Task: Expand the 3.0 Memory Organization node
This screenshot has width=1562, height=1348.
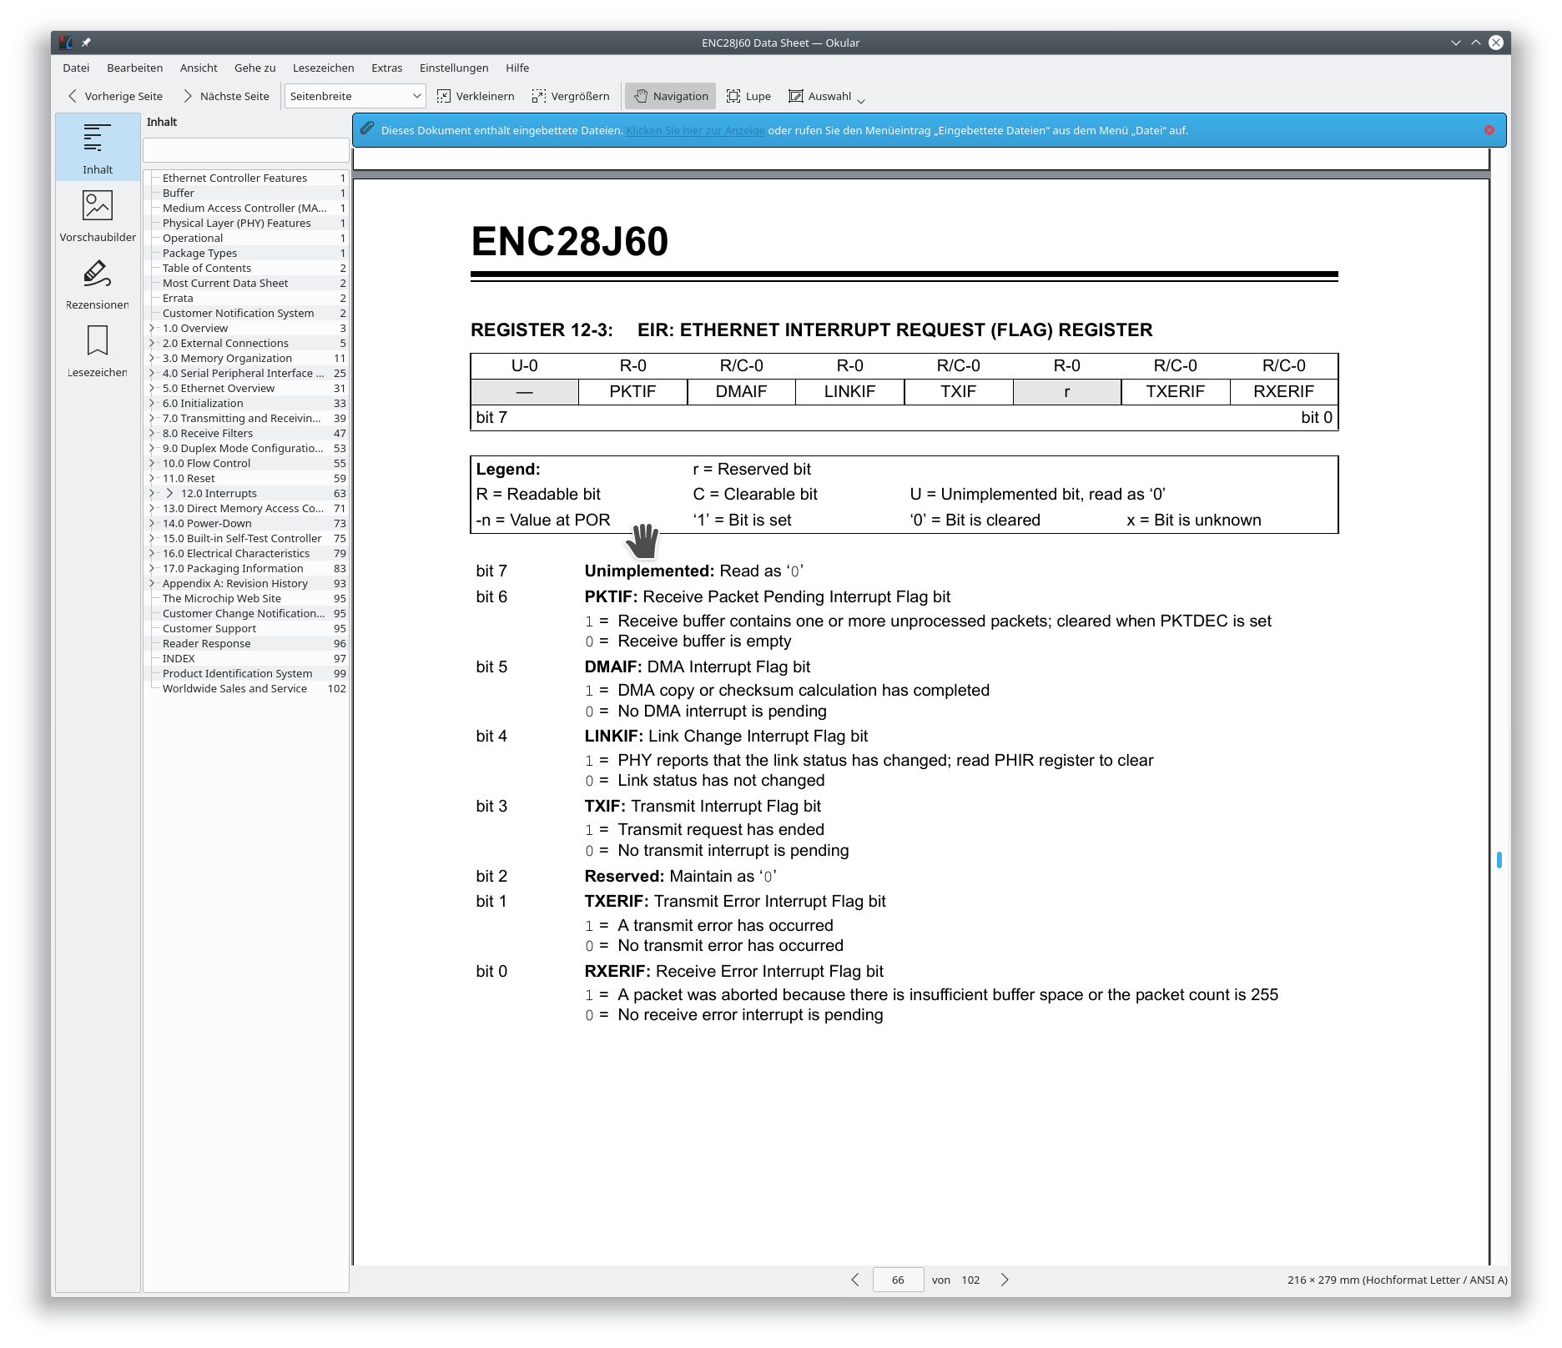Action: point(152,358)
